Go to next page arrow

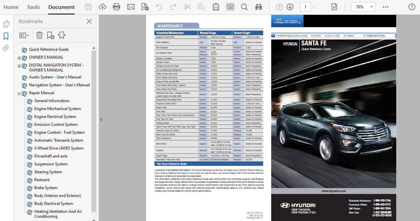(x=290, y=7)
